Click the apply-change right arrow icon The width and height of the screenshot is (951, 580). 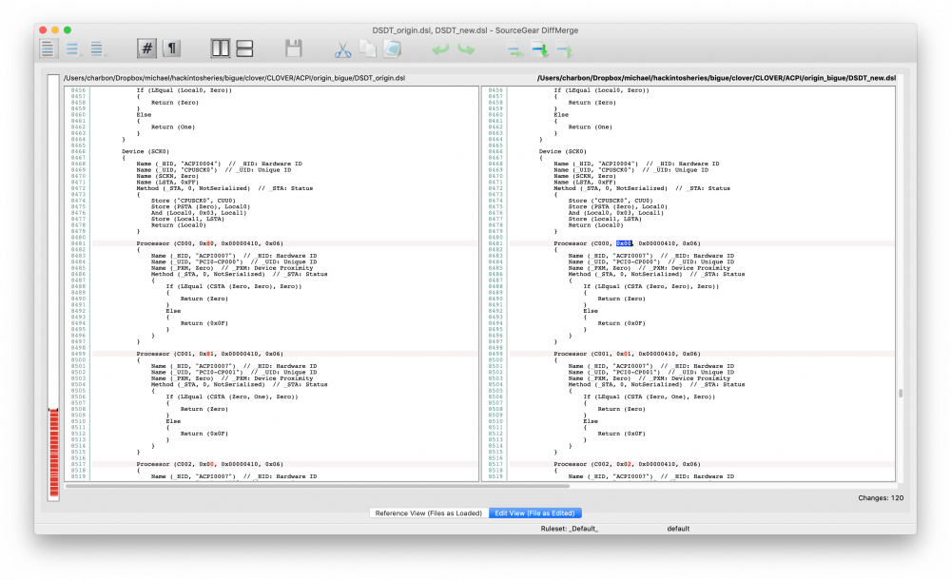pyautogui.click(x=514, y=50)
